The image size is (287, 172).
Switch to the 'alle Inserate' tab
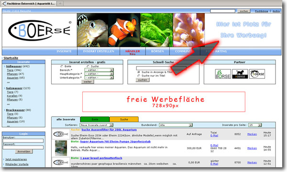[66, 119]
